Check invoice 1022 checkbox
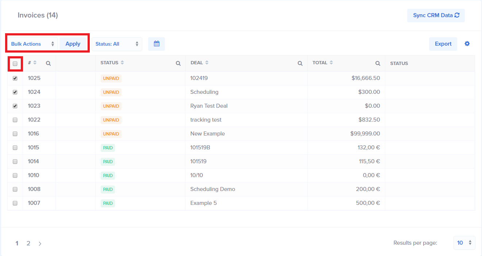Viewport: 482px width, 256px height. [x=15, y=120]
